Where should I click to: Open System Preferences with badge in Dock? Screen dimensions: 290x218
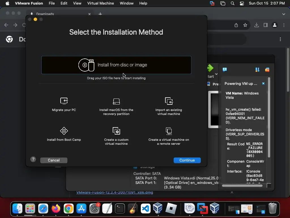click(94, 209)
